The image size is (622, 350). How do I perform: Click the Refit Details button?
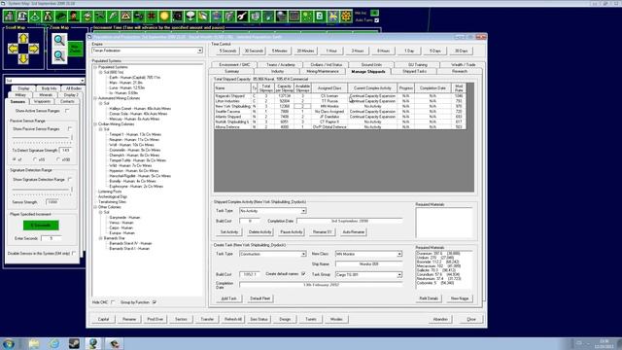point(429,298)
